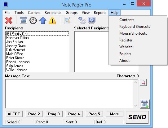Open the File menu

[x=7, y=13]
